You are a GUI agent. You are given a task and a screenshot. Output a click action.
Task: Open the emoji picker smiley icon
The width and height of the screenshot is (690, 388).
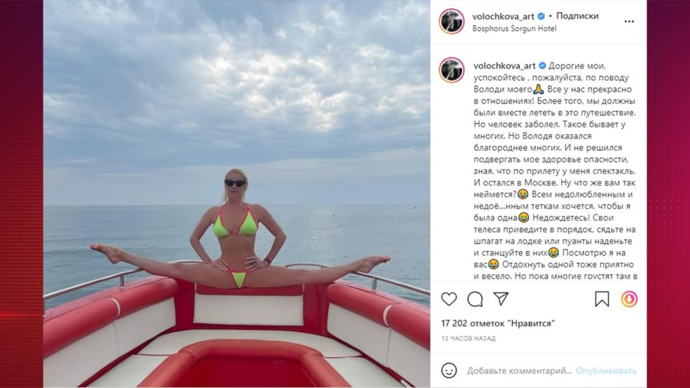pos(449,370)
